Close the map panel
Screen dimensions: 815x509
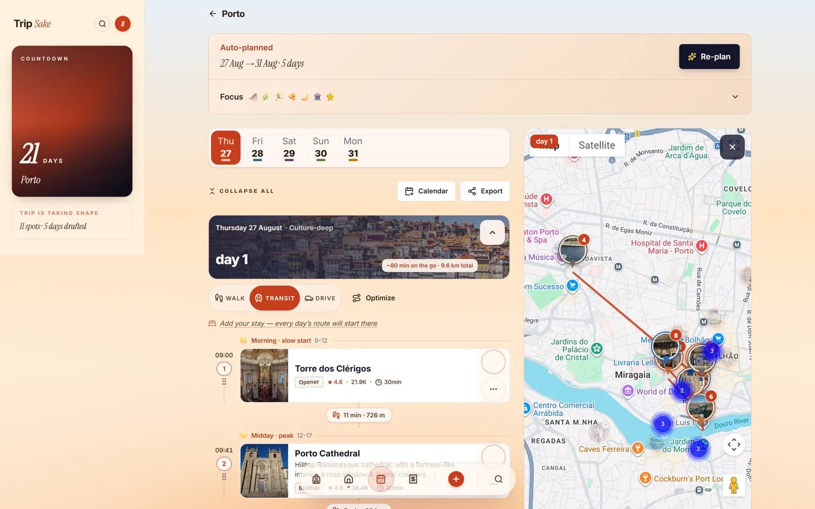tap(732, 147)
